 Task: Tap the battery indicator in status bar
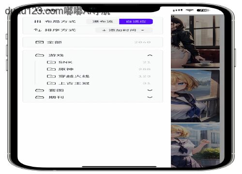click(203, 10)
